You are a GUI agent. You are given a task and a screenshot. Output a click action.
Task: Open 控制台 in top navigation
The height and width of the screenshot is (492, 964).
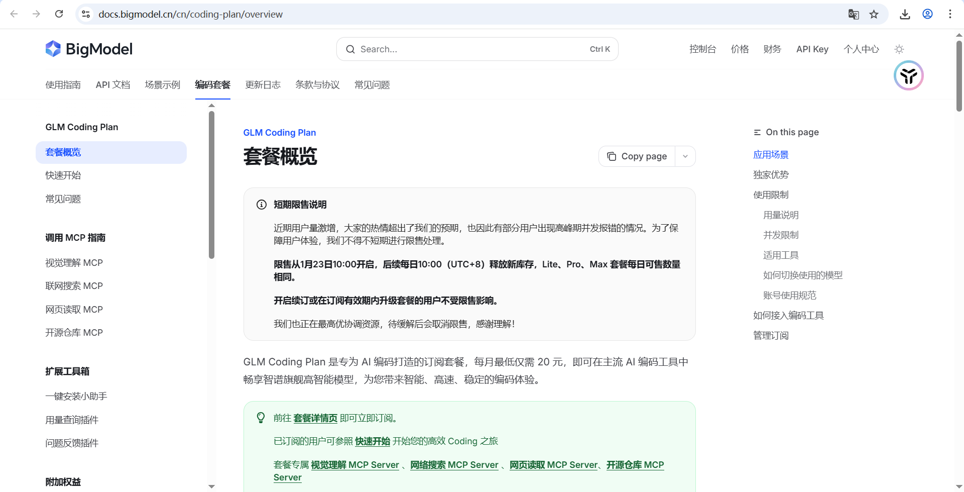(702, 49)
